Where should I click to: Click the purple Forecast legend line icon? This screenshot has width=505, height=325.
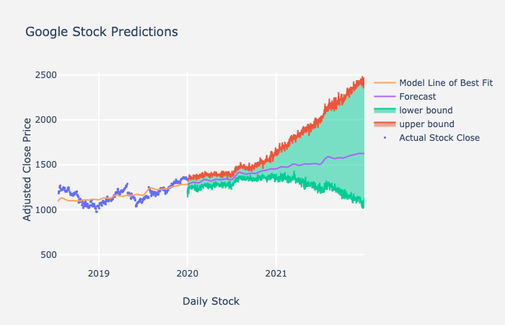point(385,97)
